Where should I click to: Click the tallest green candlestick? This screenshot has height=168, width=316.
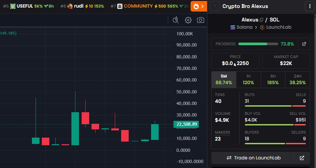tap(75, 129)
